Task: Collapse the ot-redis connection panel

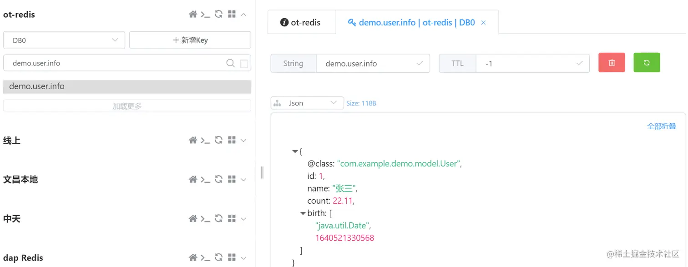Action: tap(243, 15)
